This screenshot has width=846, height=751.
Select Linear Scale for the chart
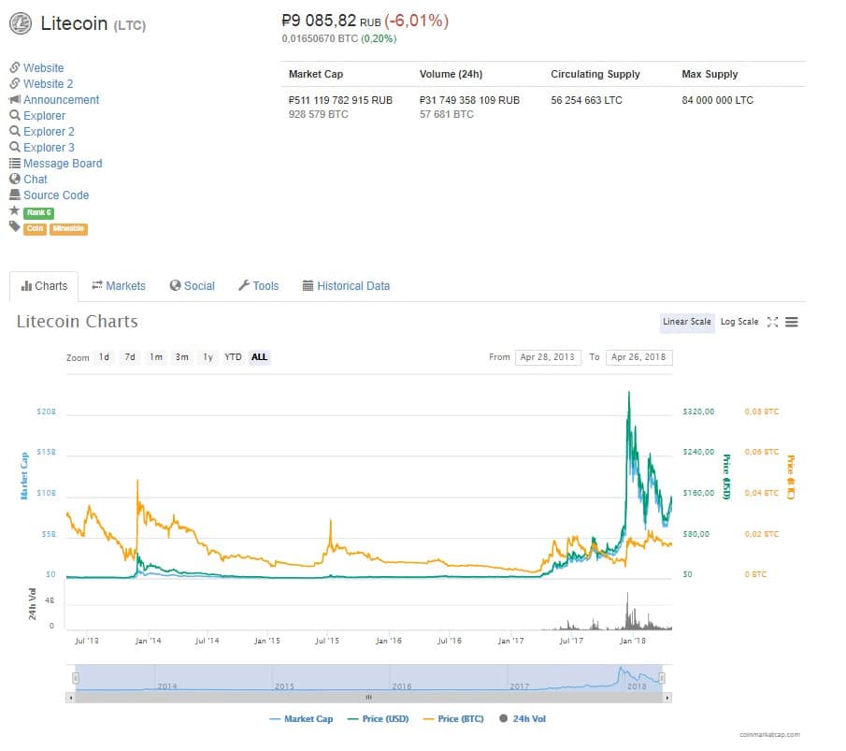pyautogui.click(x=687, y=323)
